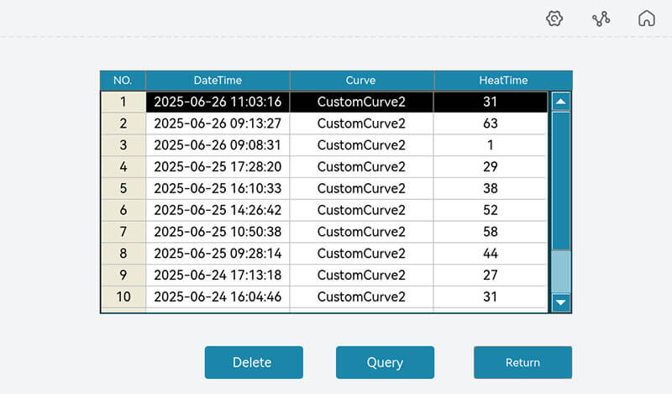Image resolution: width=672 pixels, height=394 pixels.
Task: Click the scrollbar up arrow
Action: point(560,102)
